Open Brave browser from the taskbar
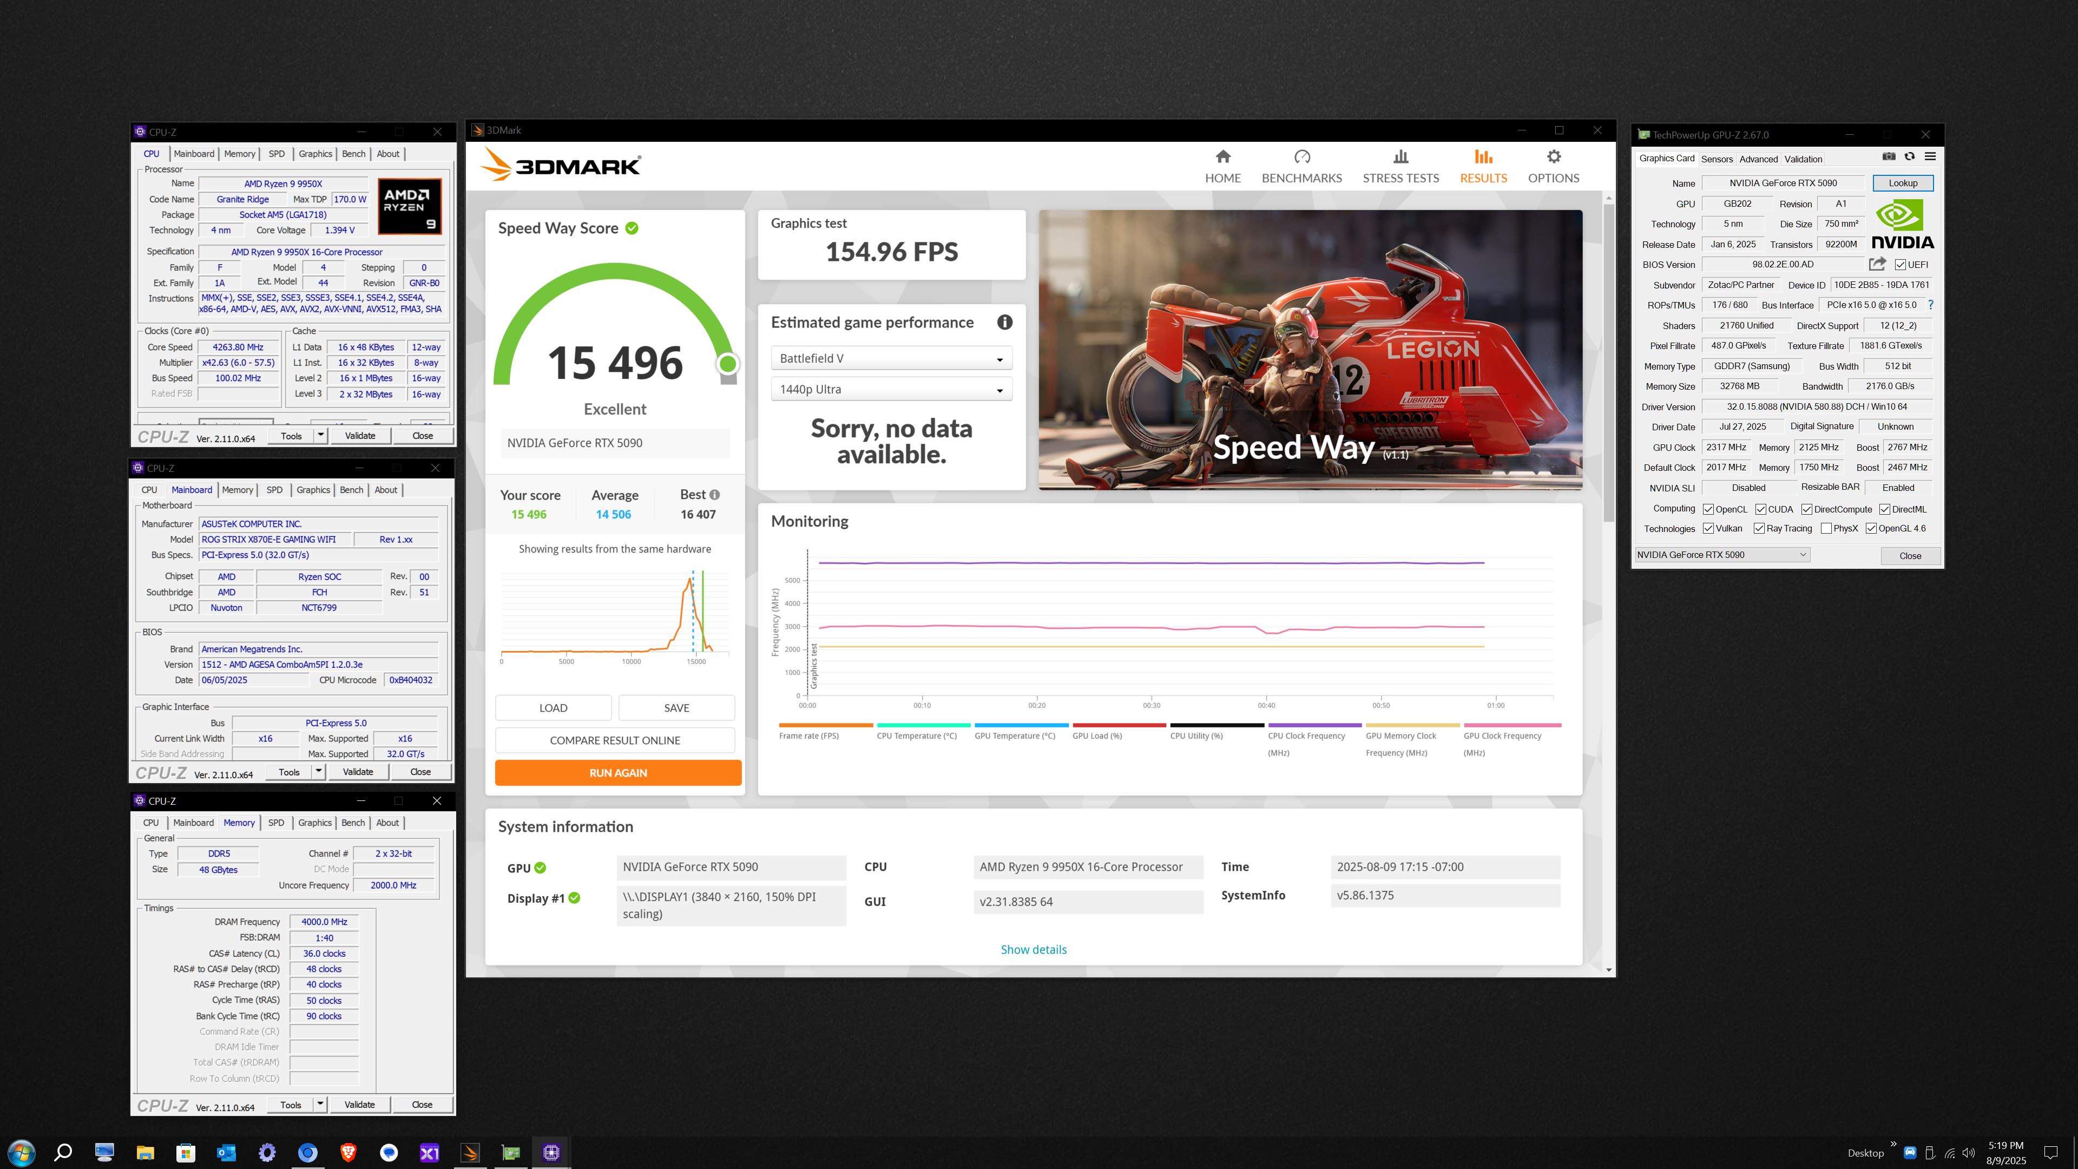The width and height of the screenshot is (2078, 1169). 348,1153
